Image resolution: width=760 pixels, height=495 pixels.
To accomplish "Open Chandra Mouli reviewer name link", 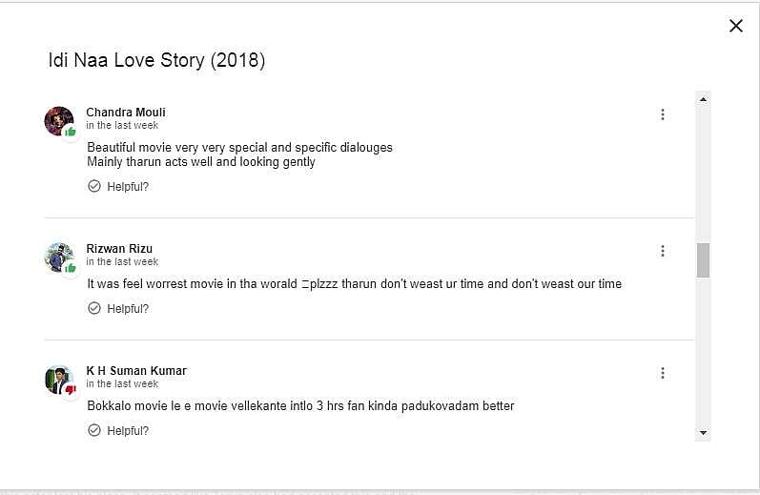I will point(125,113).
